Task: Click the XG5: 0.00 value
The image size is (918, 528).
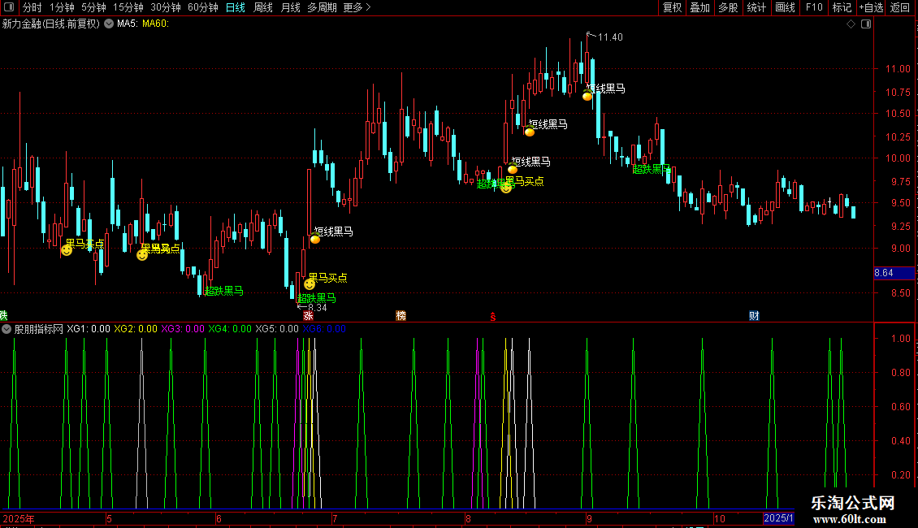Action: tap(277, 329)
